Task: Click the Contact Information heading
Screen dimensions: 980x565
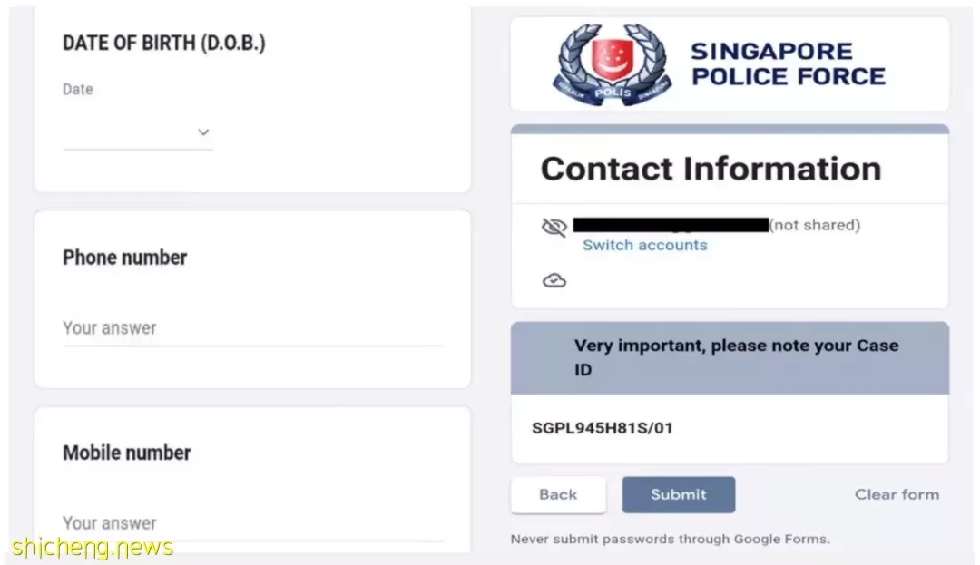Action: 710,169
